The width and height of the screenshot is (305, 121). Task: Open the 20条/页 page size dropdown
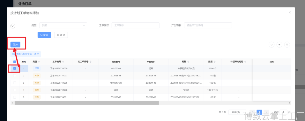(x=237, y=112)
